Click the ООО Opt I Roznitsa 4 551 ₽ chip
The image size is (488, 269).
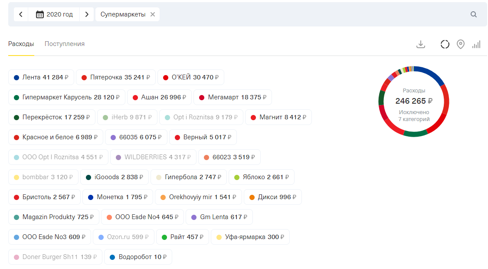pyautogui.click(x=58, y=157)
